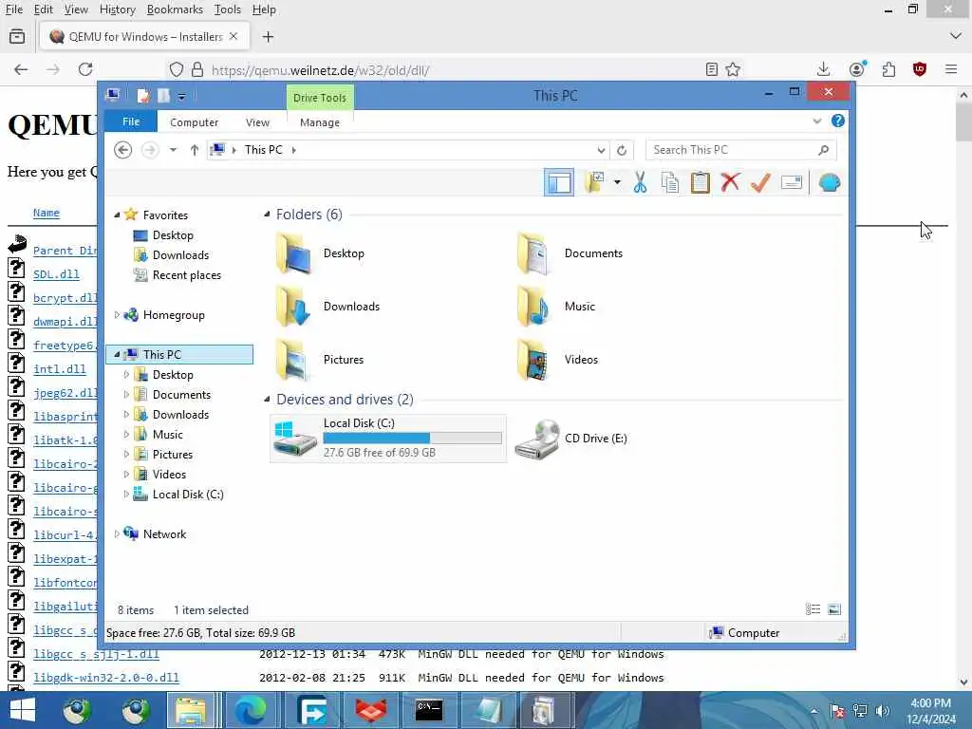
Task: Expand Documents under This PC tree
Action: pyautogui.click(x=126, y=395)
